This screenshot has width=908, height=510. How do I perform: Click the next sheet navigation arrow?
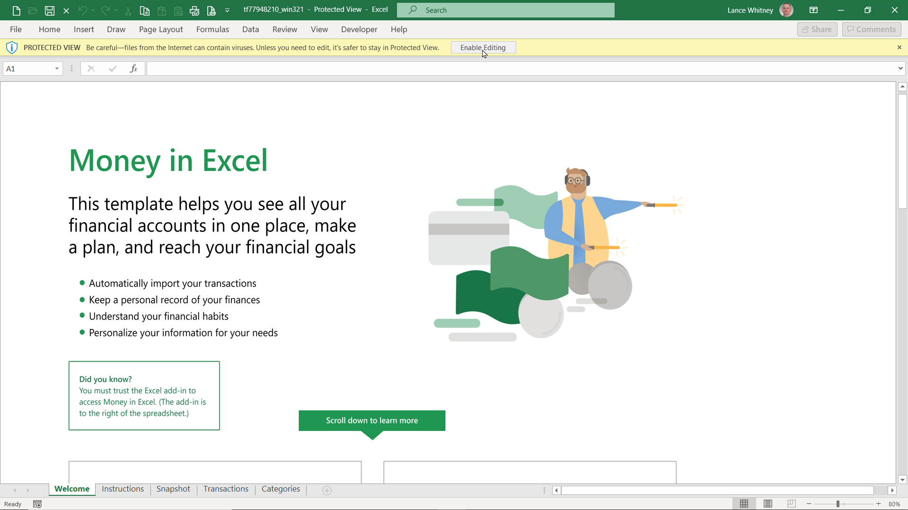28,491
